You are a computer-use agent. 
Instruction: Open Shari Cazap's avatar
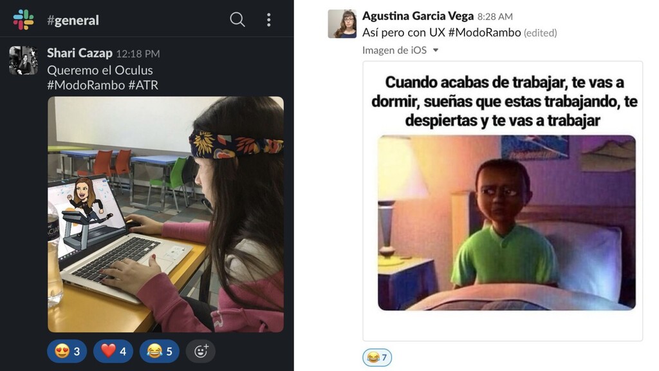24,61
